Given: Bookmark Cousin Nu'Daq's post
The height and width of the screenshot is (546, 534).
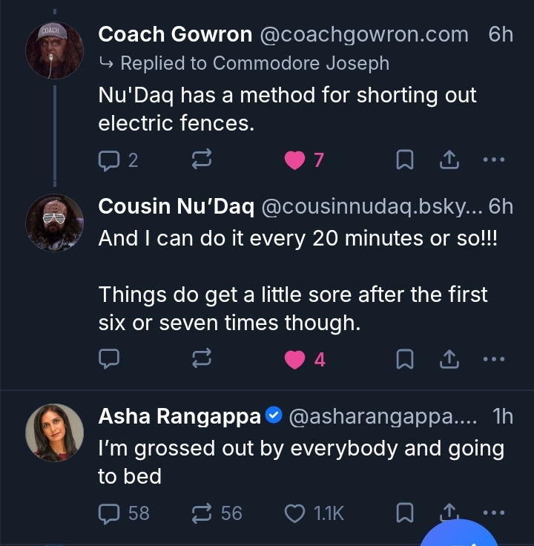Looking at the screenshot, I should coord(404,360).
